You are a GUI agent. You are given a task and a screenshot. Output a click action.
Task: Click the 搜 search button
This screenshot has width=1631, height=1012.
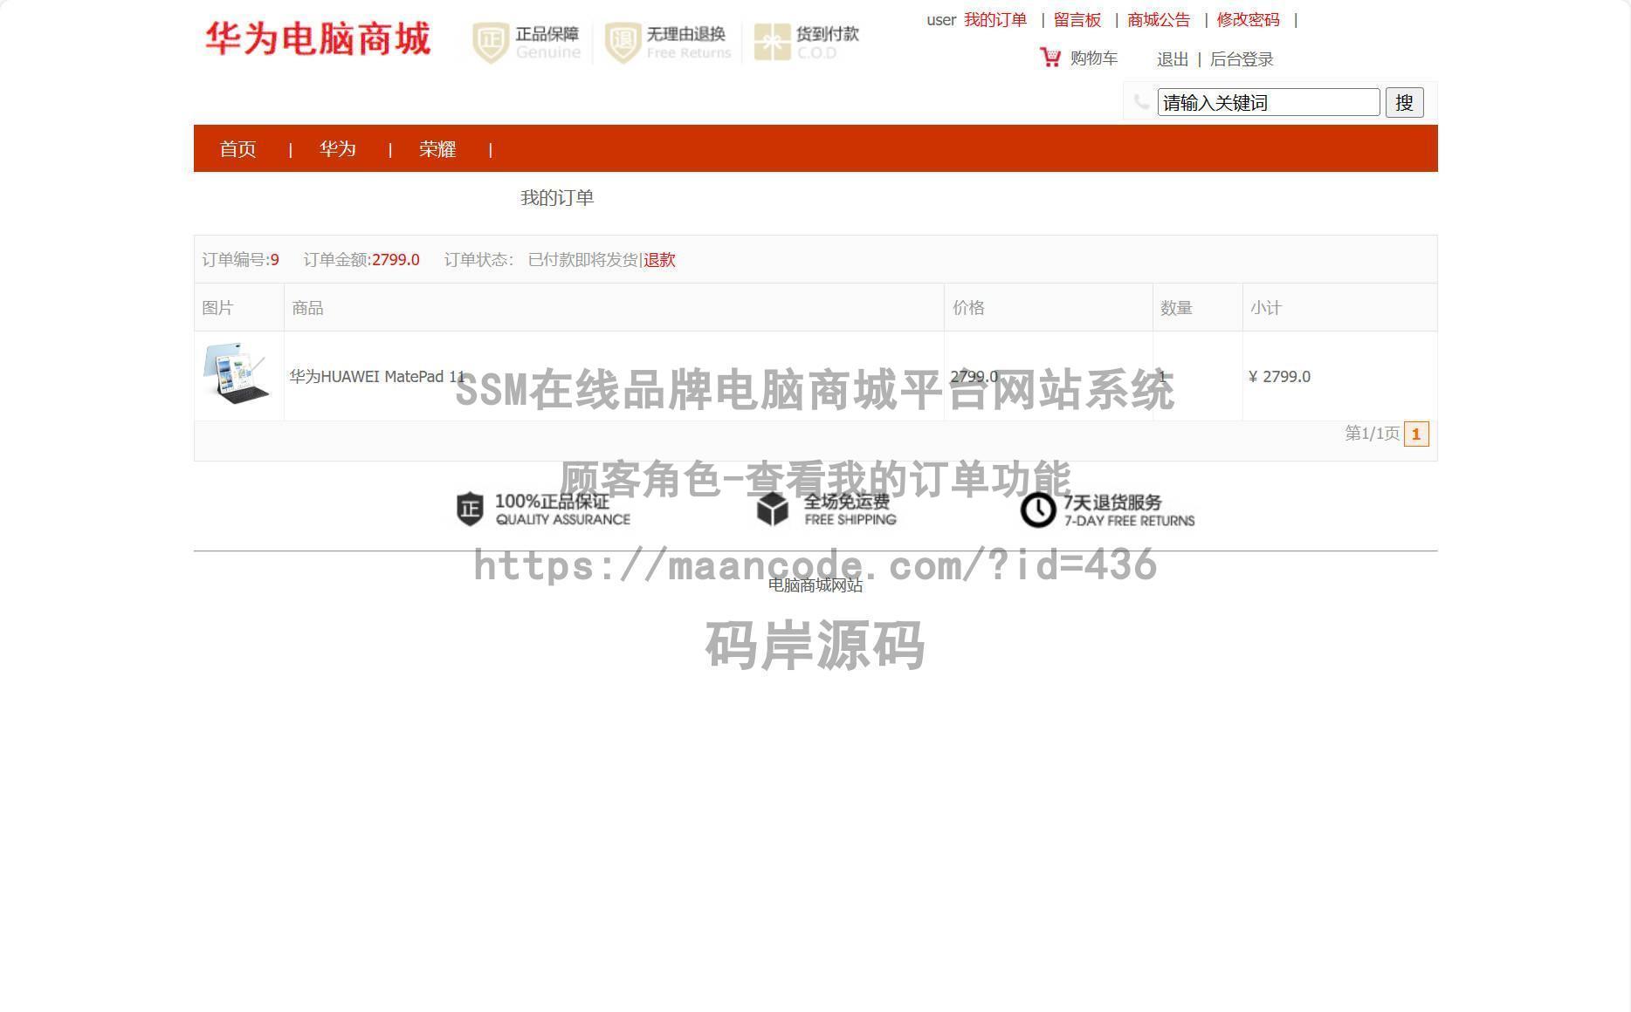1404,102
